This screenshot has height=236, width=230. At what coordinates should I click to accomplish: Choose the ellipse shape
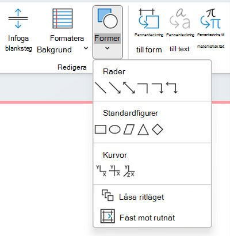coord(114,130)
